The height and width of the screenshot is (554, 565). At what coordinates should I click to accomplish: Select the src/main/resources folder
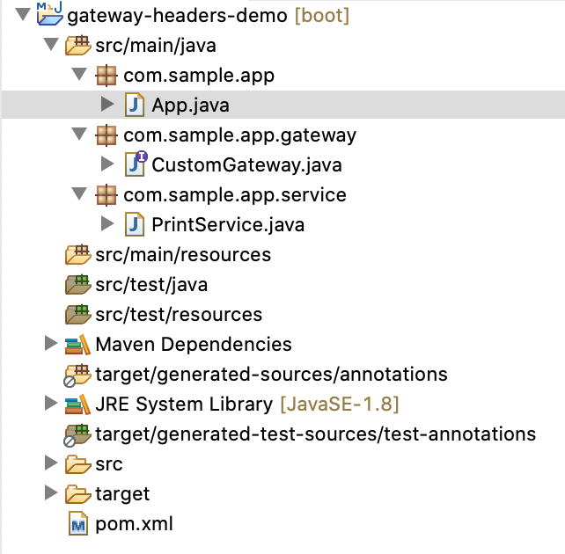pyautogui.click(x=183, y=255)
